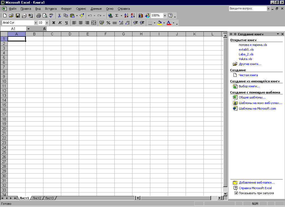Click the Decrease Decimal icon
The height and width of the screenshot is (207, 285).
127,23
